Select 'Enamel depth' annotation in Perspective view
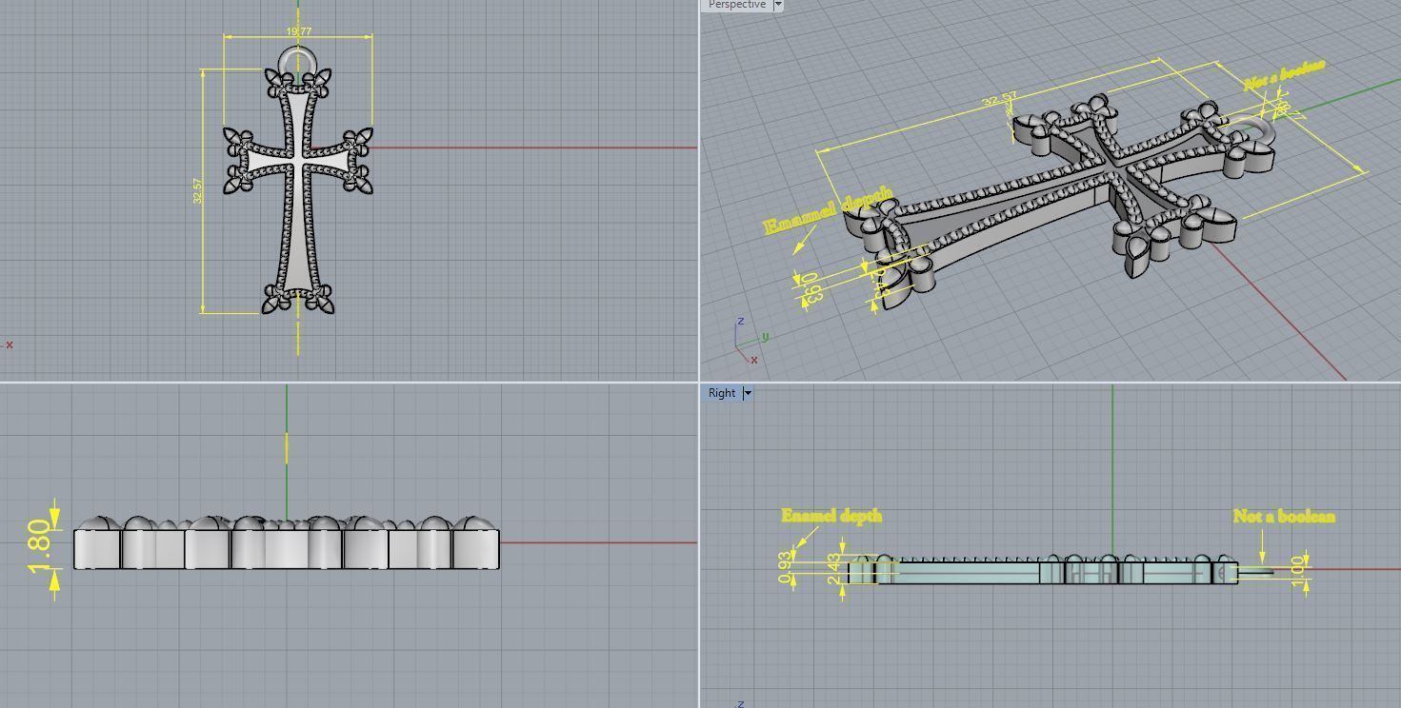This screenshot has height=708, width=1401. coord(828,211)
